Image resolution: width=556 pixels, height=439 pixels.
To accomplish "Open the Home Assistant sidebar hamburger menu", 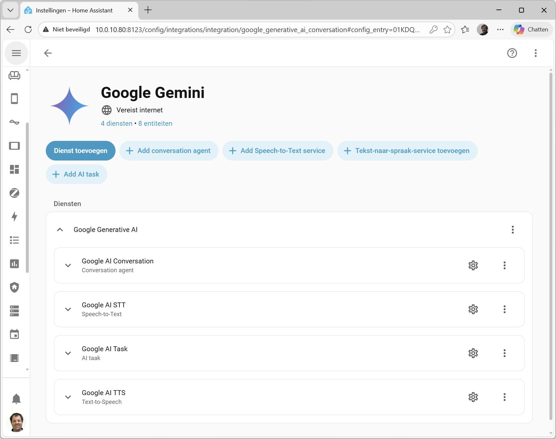I will [x=16, y=53].
